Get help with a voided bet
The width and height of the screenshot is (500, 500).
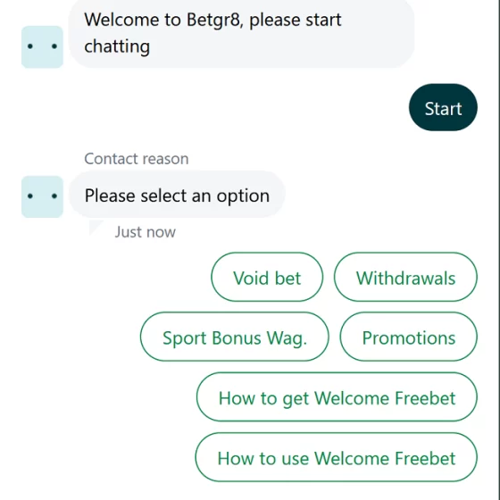pyautogui.click(x=267, y=277)
